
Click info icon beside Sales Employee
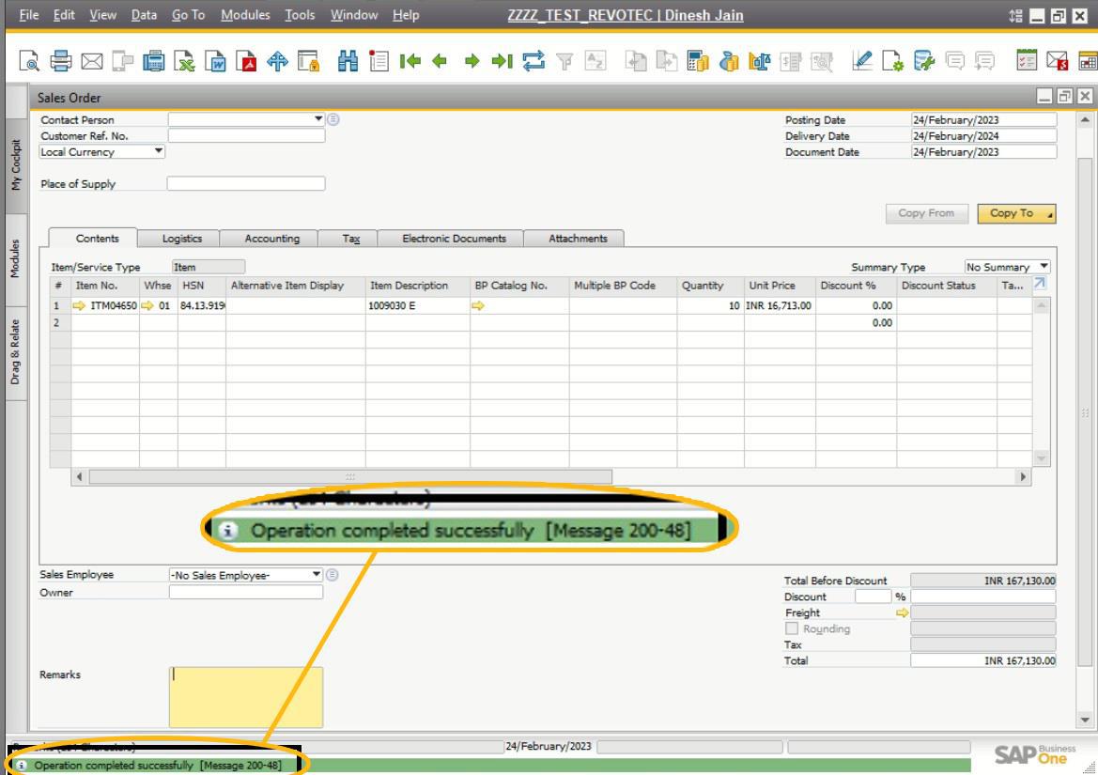click(x=332, y=575)
